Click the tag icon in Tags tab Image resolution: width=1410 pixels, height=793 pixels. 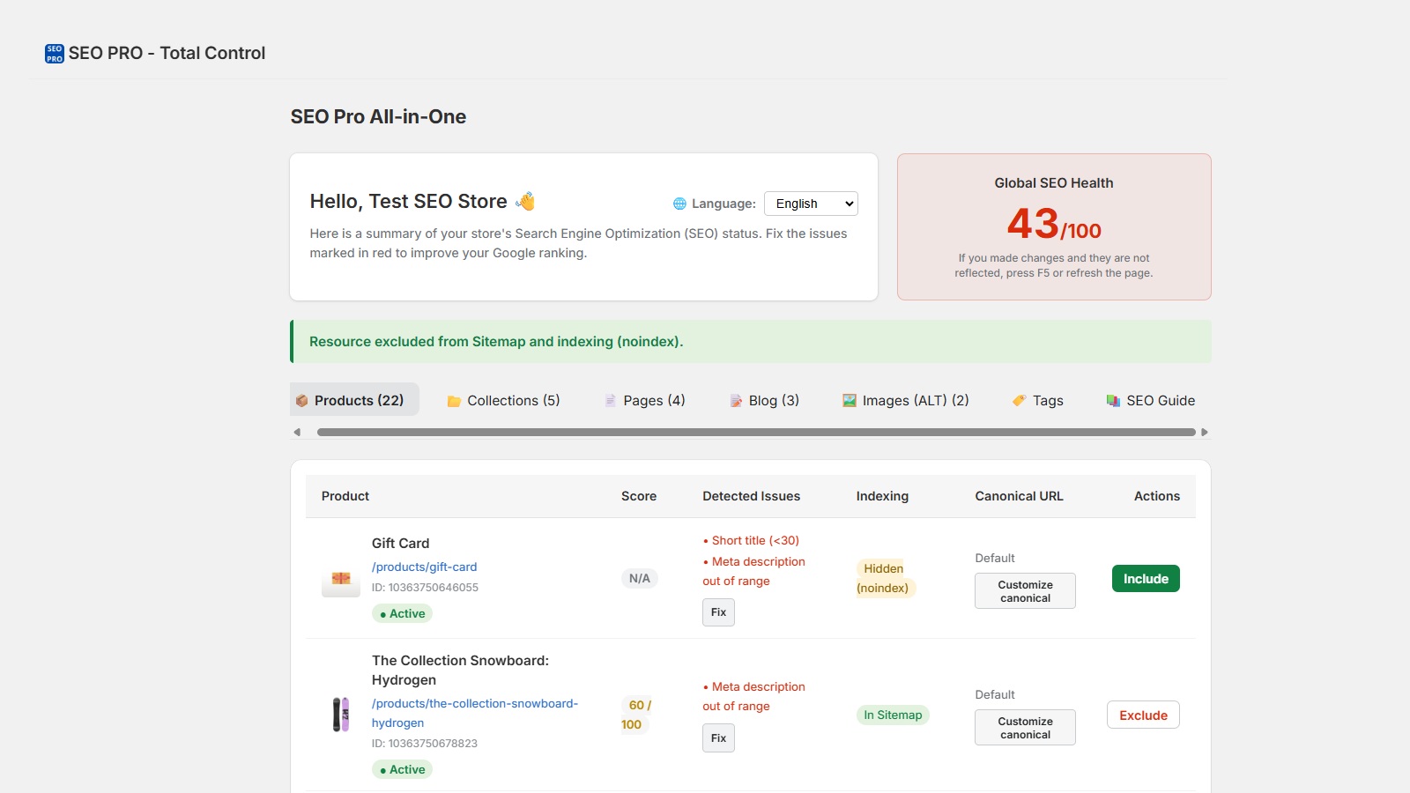point(1019,401)
